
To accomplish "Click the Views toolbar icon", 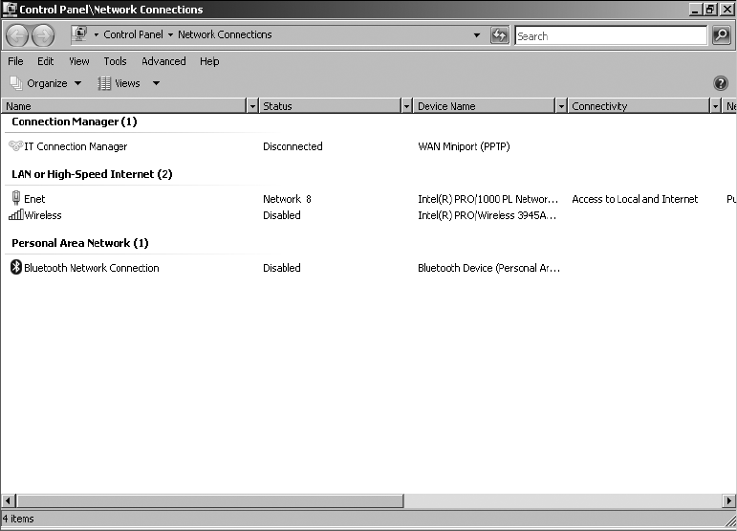I will [x=104, y=83].
